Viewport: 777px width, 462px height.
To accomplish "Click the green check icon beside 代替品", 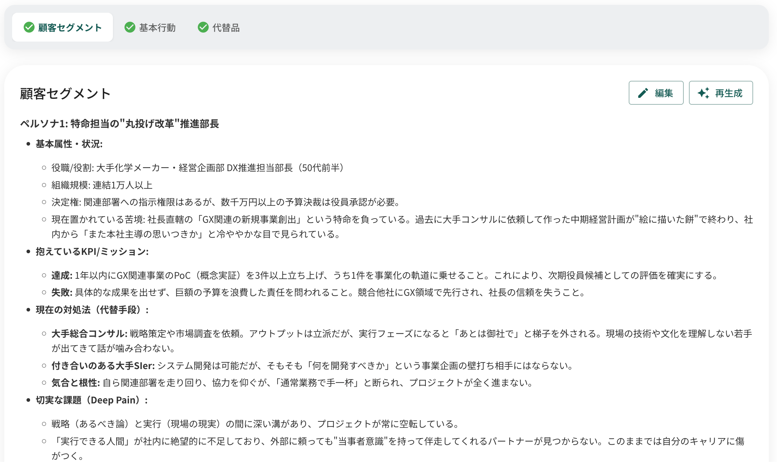I will [x=203, y=27].
